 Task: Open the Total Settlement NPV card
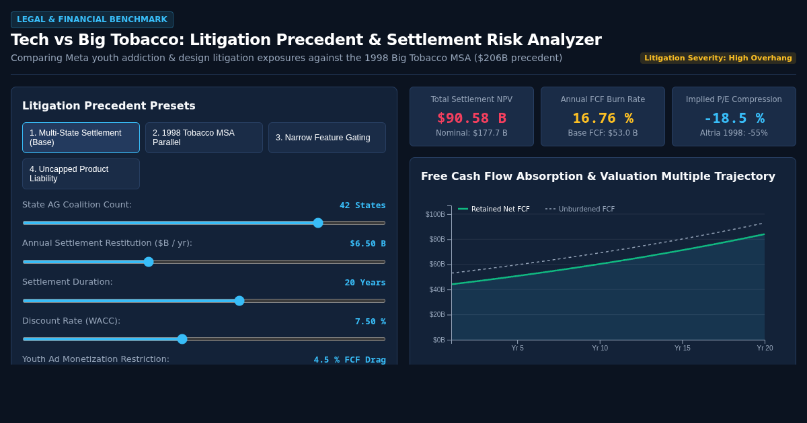[x=471, y=117]
